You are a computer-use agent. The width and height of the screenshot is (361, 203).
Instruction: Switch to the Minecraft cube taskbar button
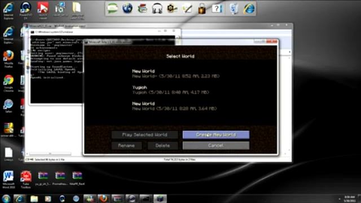click(x=160, y=198)
